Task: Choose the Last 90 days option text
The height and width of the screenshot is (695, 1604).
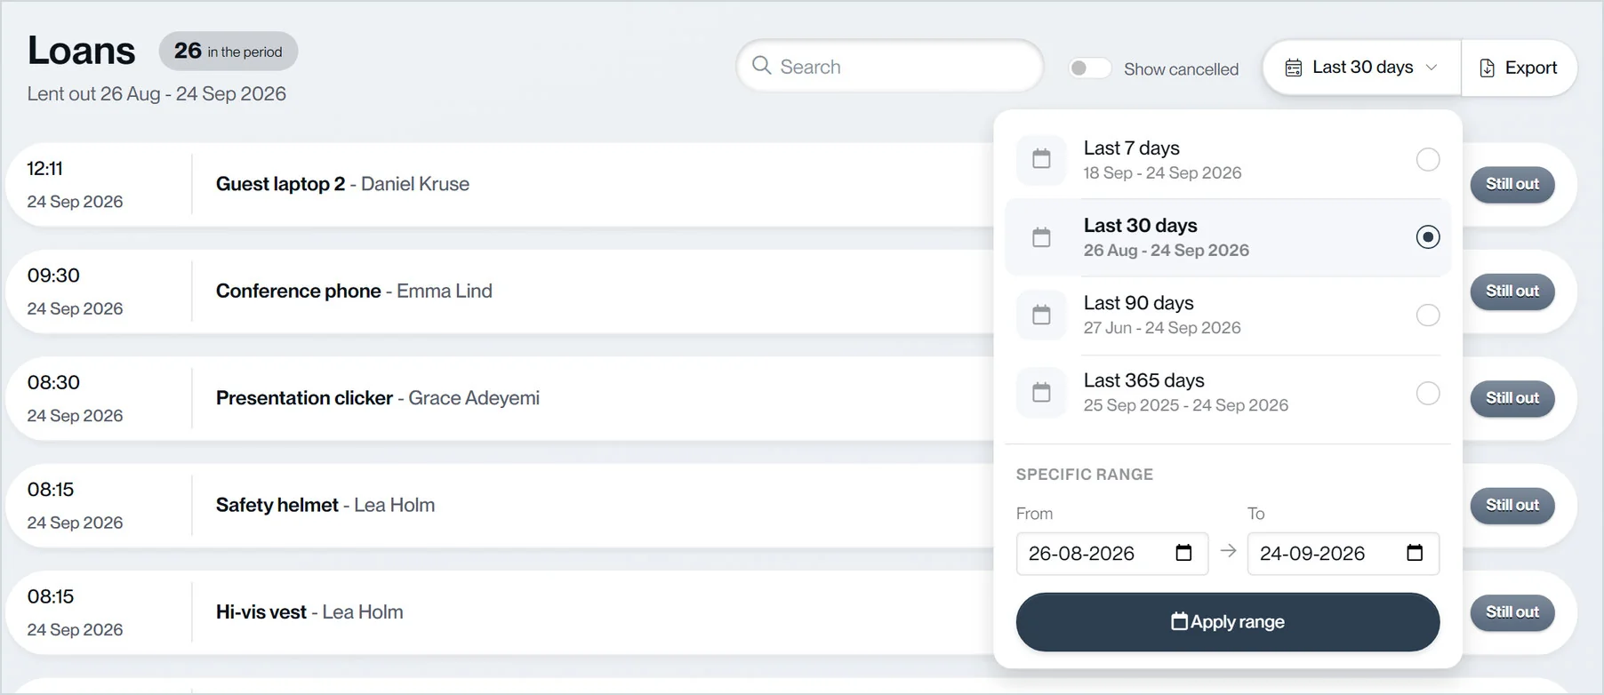Action: click(1139, 303)
